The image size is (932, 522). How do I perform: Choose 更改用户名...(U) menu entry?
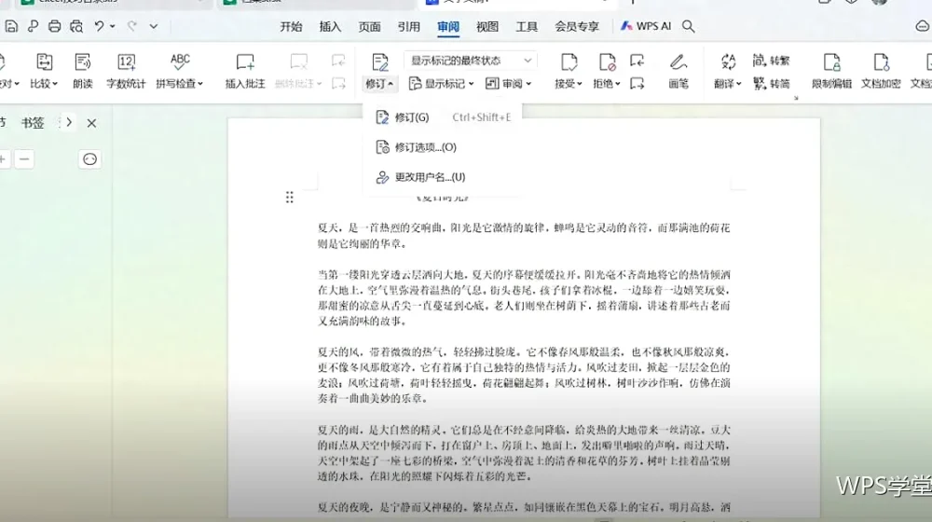(443, 176)
